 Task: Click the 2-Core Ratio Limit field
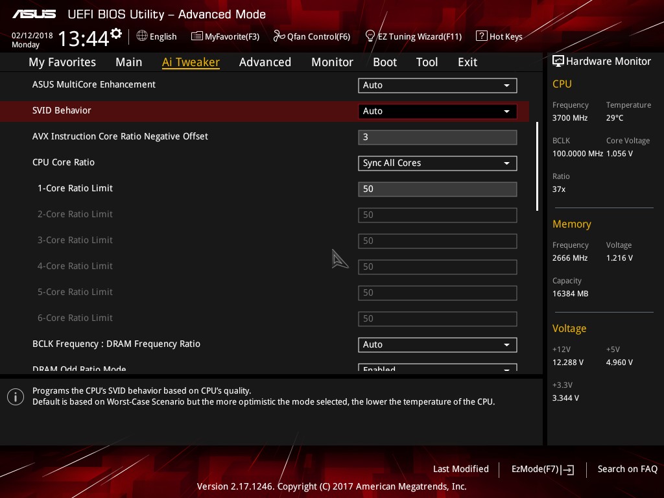(x=438, y=215)
